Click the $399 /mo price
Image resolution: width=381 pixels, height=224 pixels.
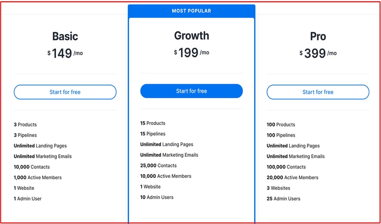click(318, 53)
